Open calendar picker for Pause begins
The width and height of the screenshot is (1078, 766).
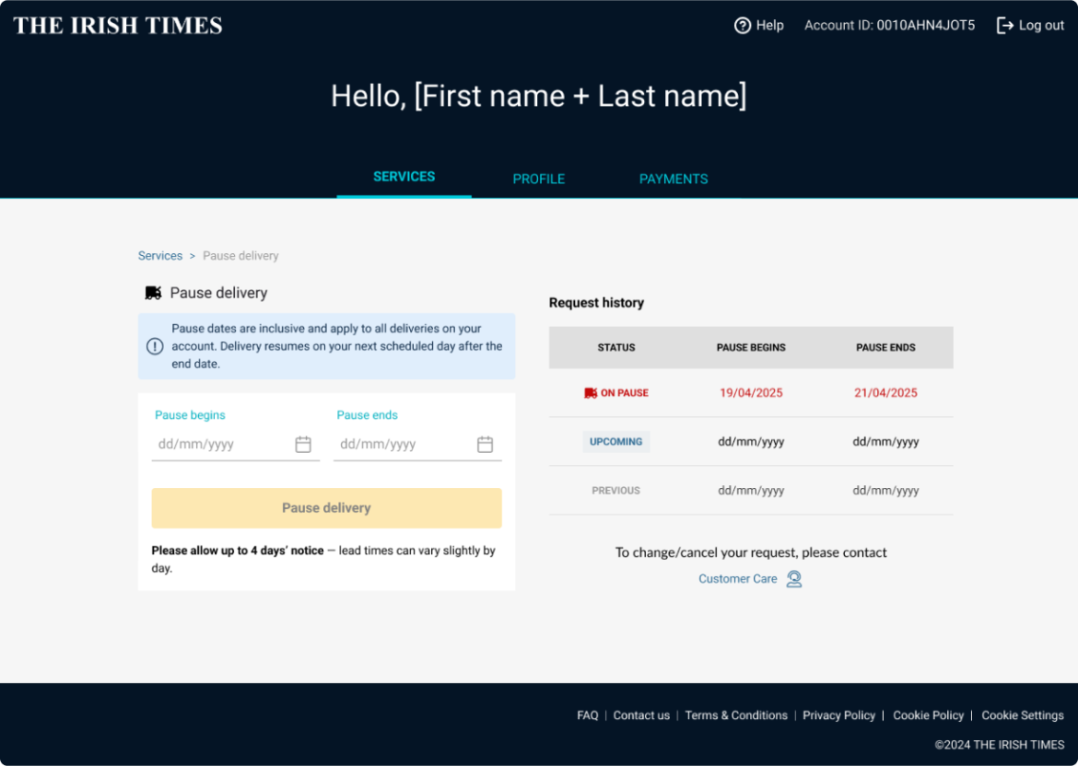point(303,445)
